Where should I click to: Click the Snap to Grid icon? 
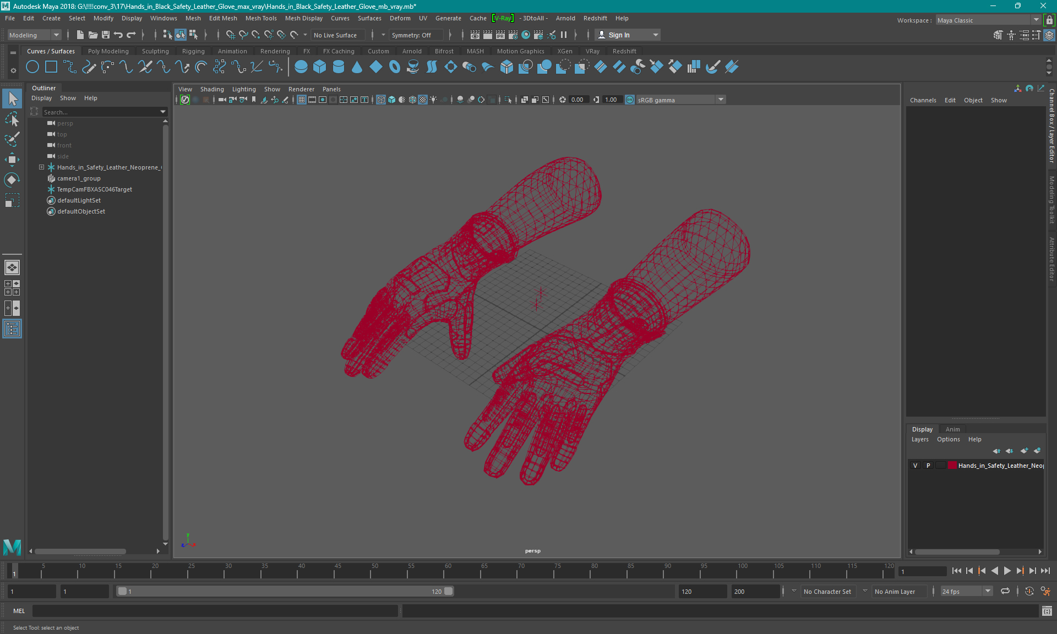[230, 35]
